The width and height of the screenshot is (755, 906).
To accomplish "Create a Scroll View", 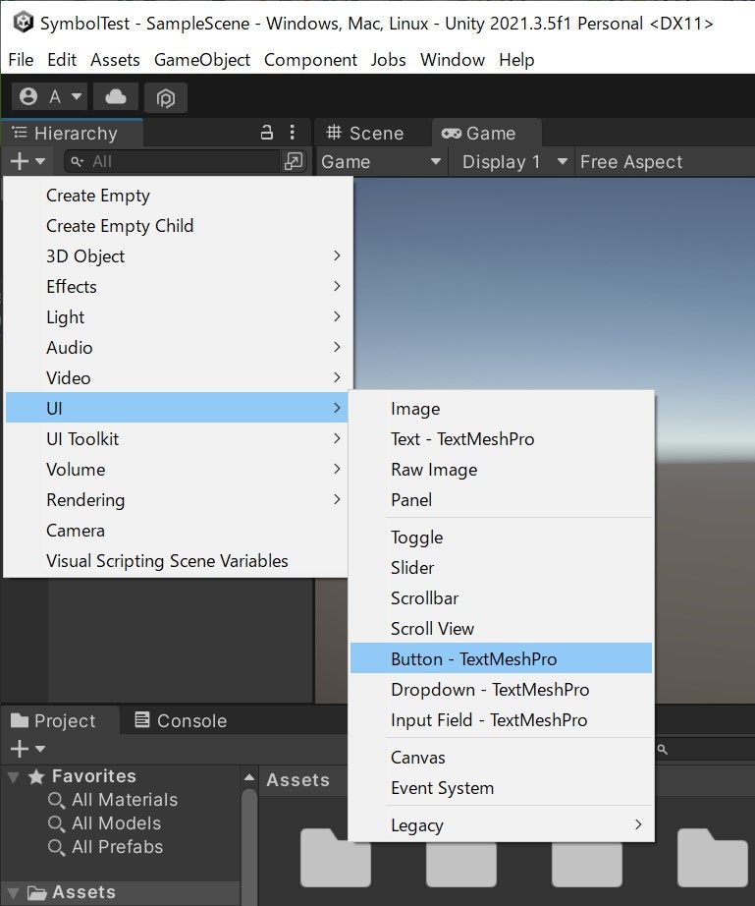I will click(501, 628).
